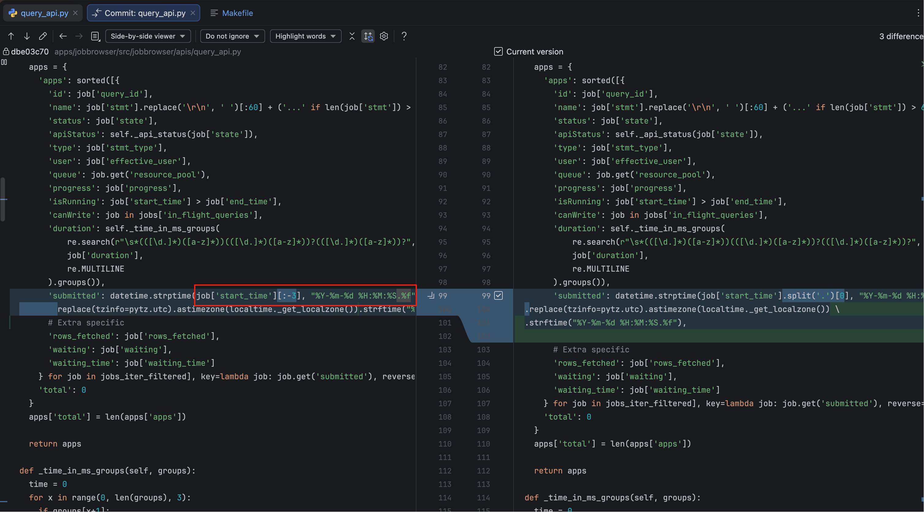The width and height of the screenshot is (924, 512).
Task: Click the pencil jump-to-source icon
Action: 43,36
